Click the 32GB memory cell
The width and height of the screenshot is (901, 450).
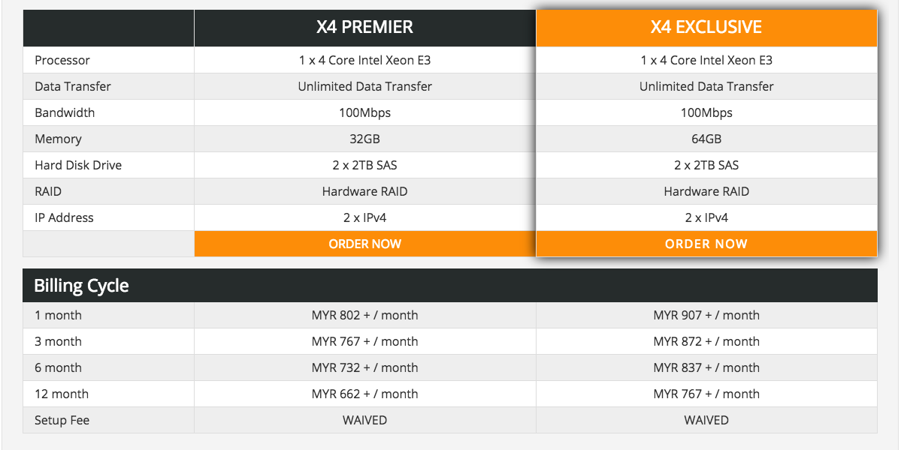coord(365,139)
